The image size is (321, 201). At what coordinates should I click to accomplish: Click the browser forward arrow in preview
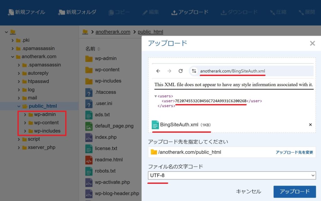(169, 71)
